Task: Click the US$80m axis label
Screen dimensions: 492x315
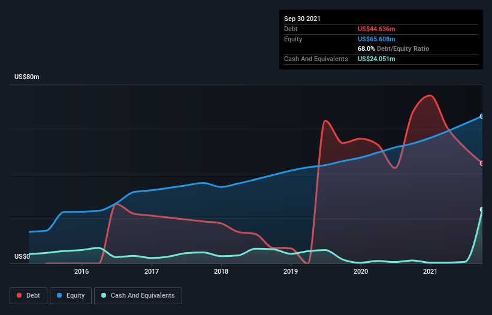Action: coord(27,77)
